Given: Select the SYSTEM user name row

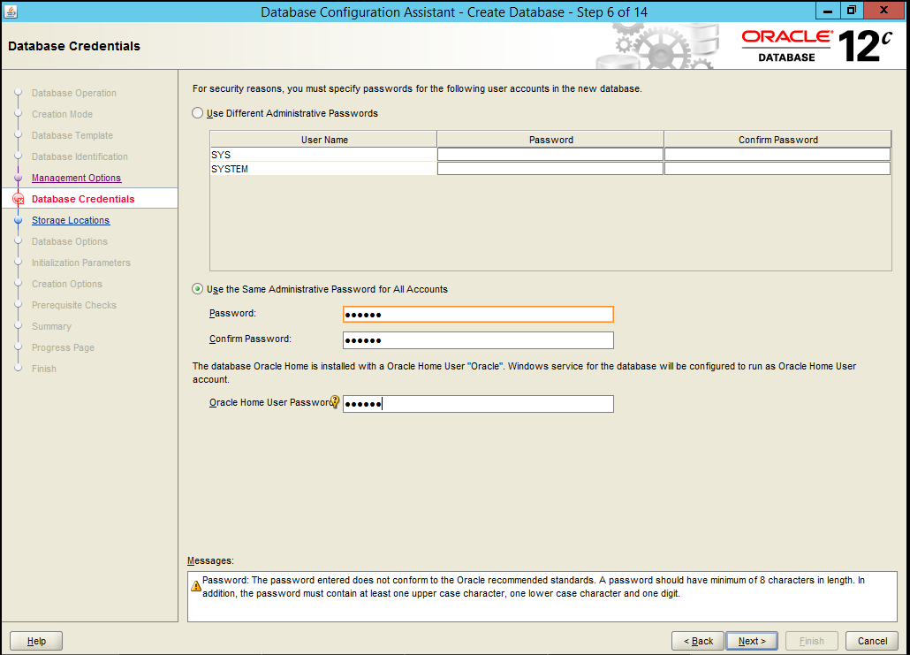Looking at the screenshot, I should [323, 169].
